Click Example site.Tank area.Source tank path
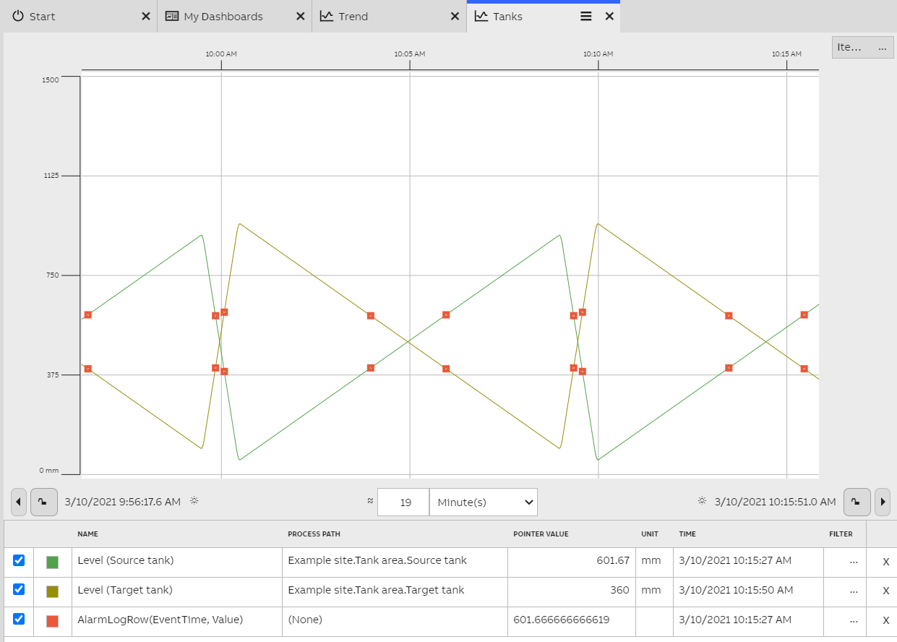 point(377,560)
